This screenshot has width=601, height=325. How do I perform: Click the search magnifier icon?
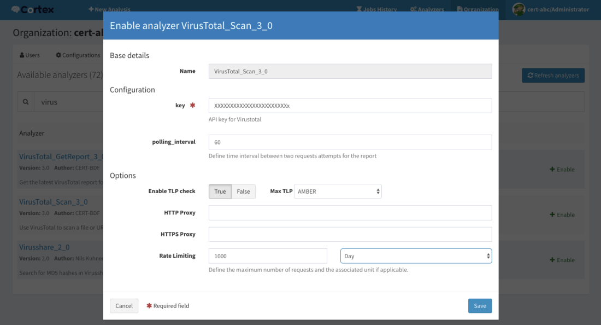click(x=26, y=102)
